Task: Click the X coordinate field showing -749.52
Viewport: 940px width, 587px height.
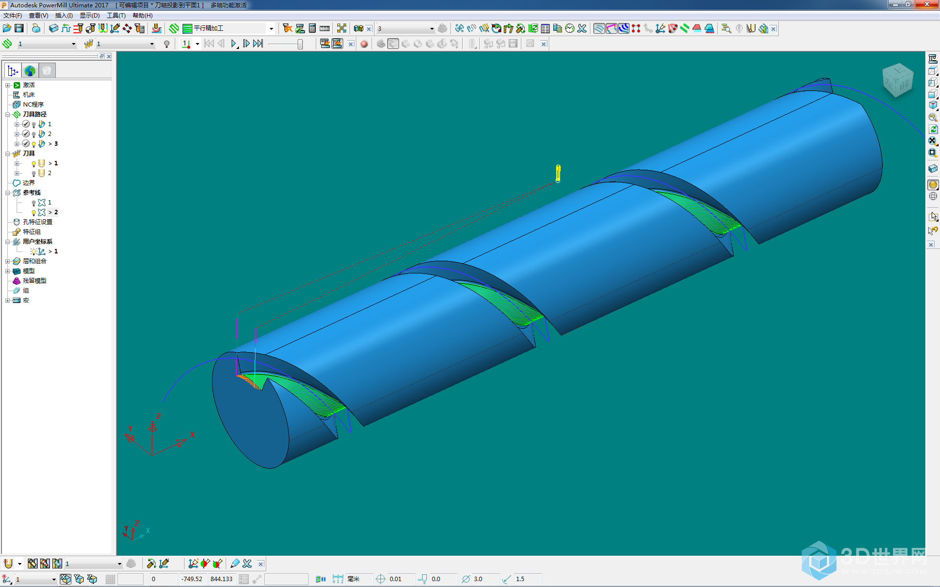Action: point(192,579)
